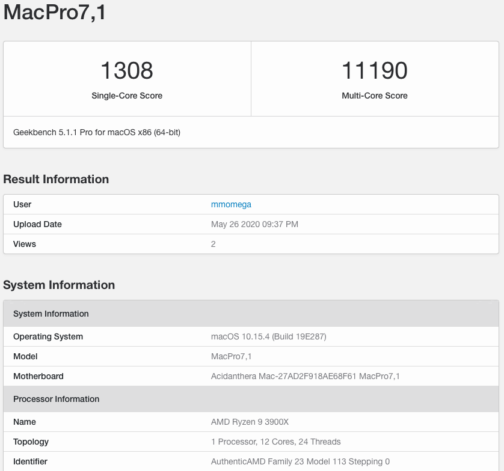Click the gray System Information table header

tap(251, 314)
